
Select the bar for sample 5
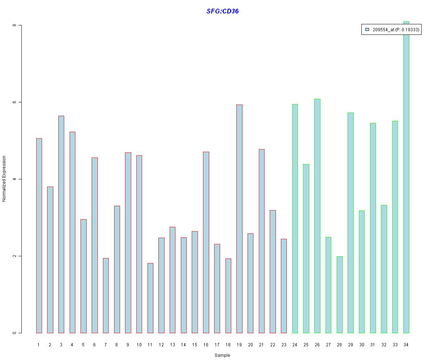point(83,276)
